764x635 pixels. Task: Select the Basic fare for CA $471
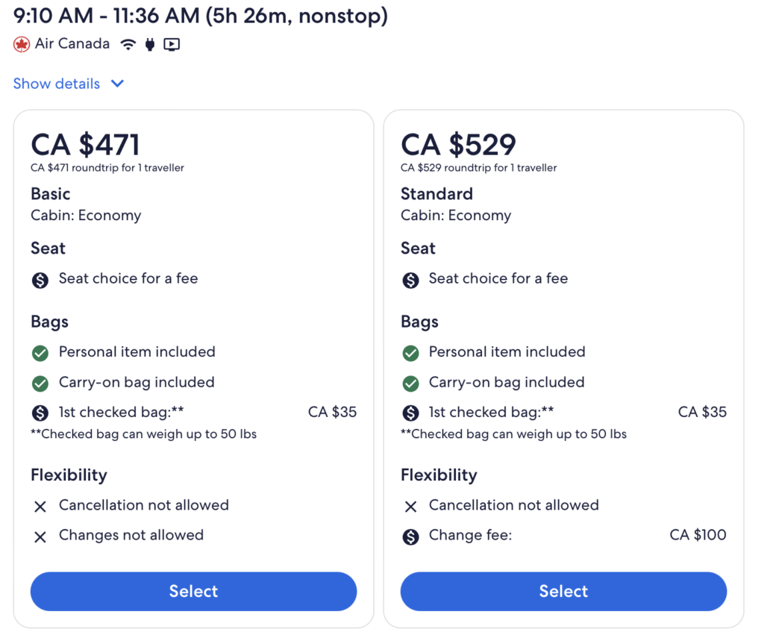pyautogui.click(x=193, y=591)
